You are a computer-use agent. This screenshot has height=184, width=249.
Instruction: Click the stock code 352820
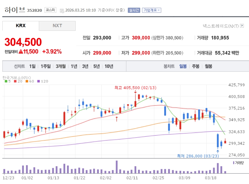34,11
